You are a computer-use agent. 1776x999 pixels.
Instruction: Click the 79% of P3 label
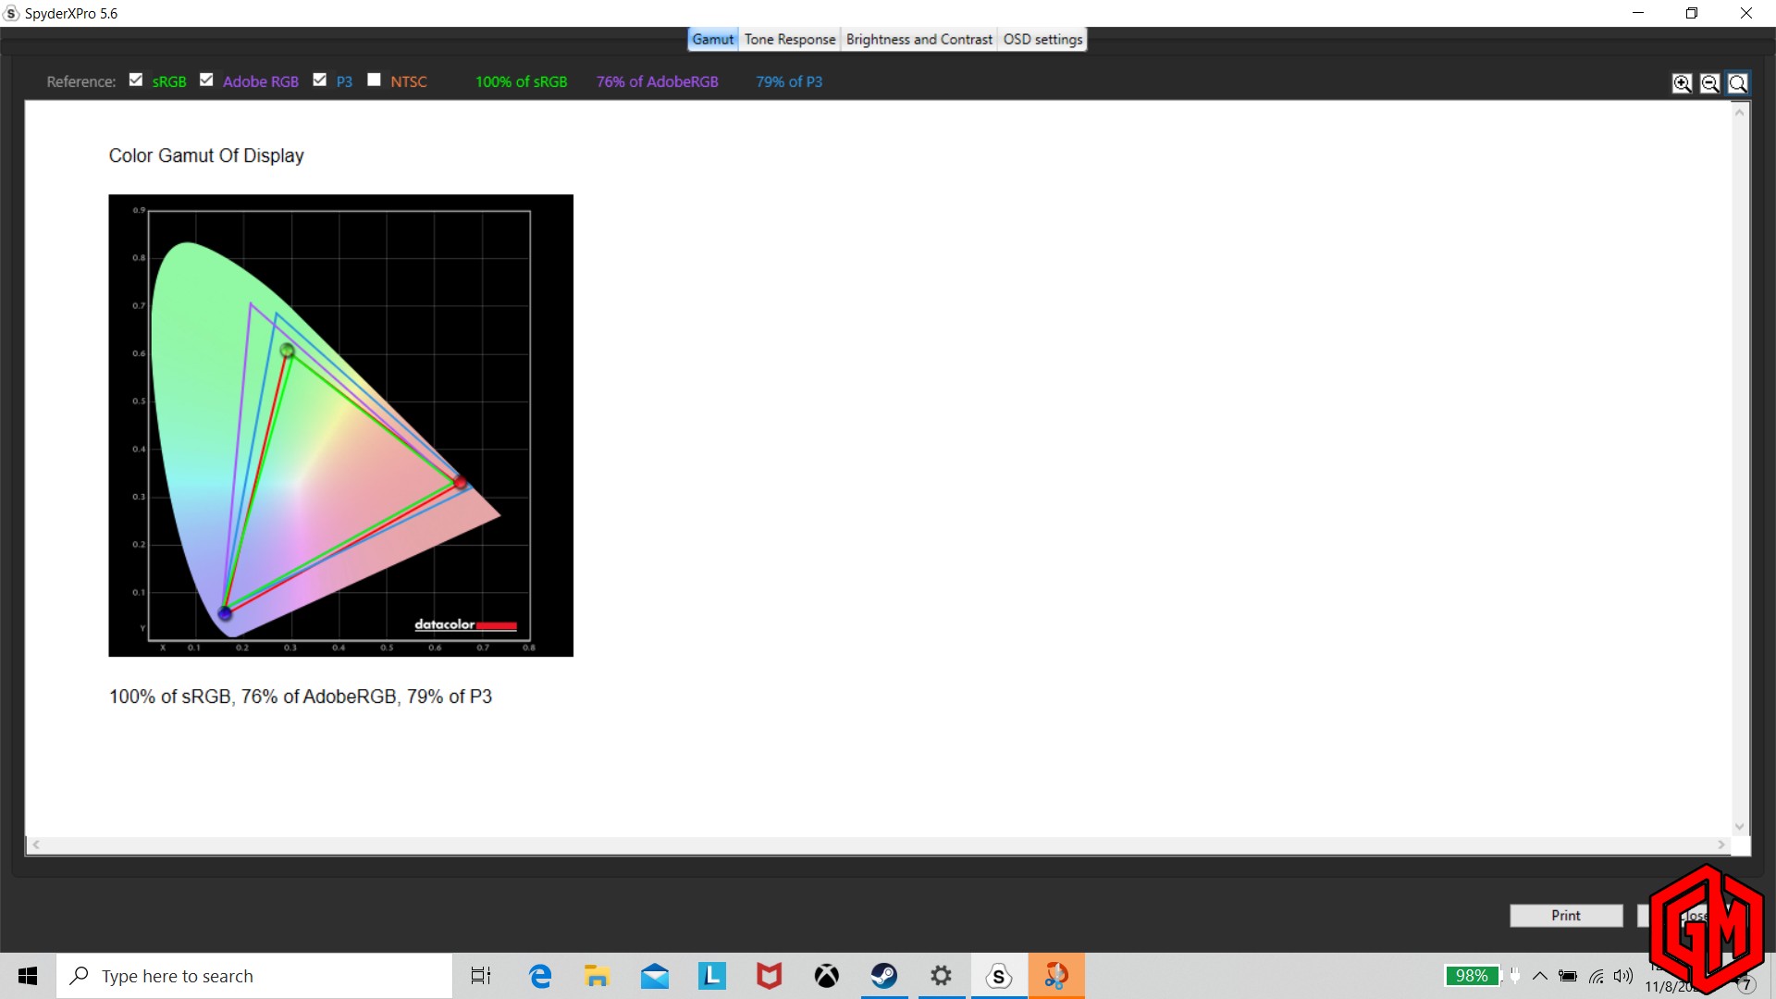(x=789, y=81)
